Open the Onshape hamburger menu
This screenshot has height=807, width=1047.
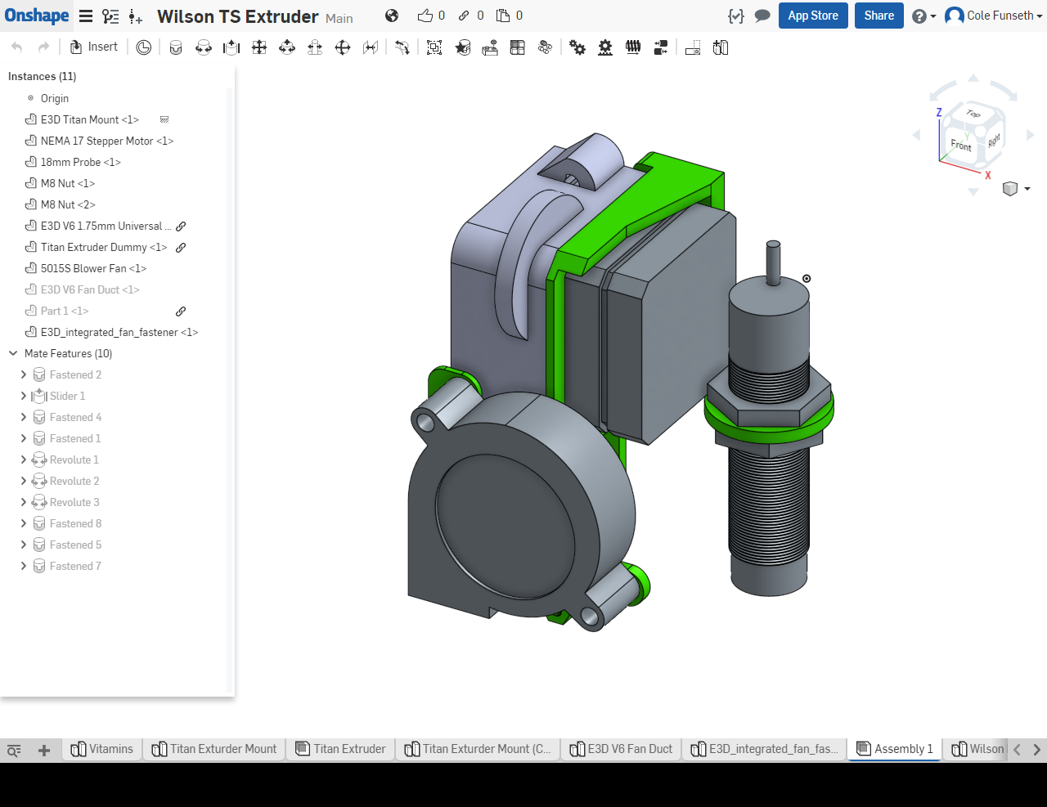(86, 16)
